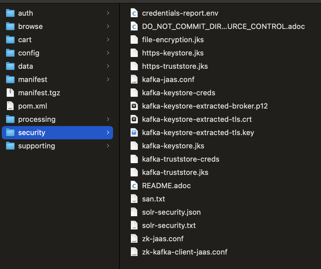Click the kafka-keystore-extracted-tls.crt certificate icon
The image size is (321, 269).
(134, 119)
